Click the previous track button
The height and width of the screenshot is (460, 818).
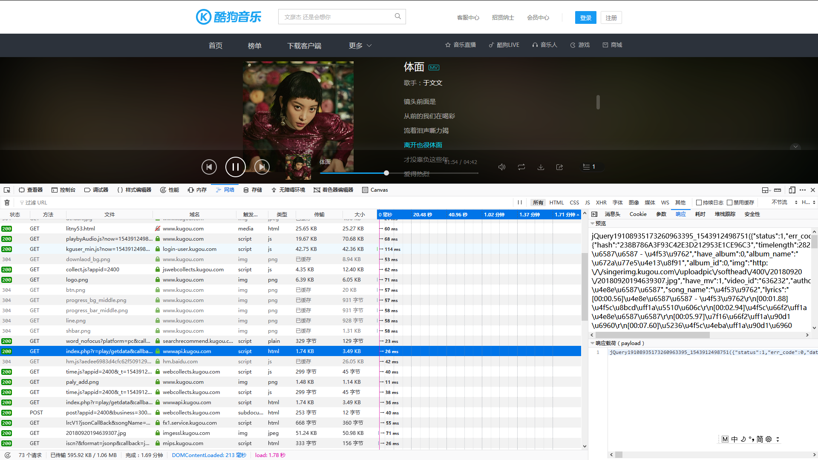coord(209,167)
